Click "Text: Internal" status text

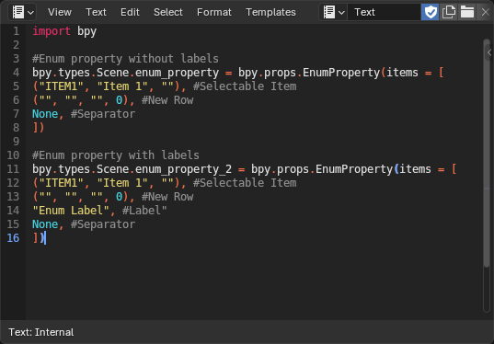coord(41,332)
